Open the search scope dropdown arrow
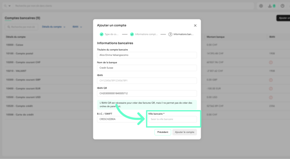290x159 pixels. pos(9,6)
